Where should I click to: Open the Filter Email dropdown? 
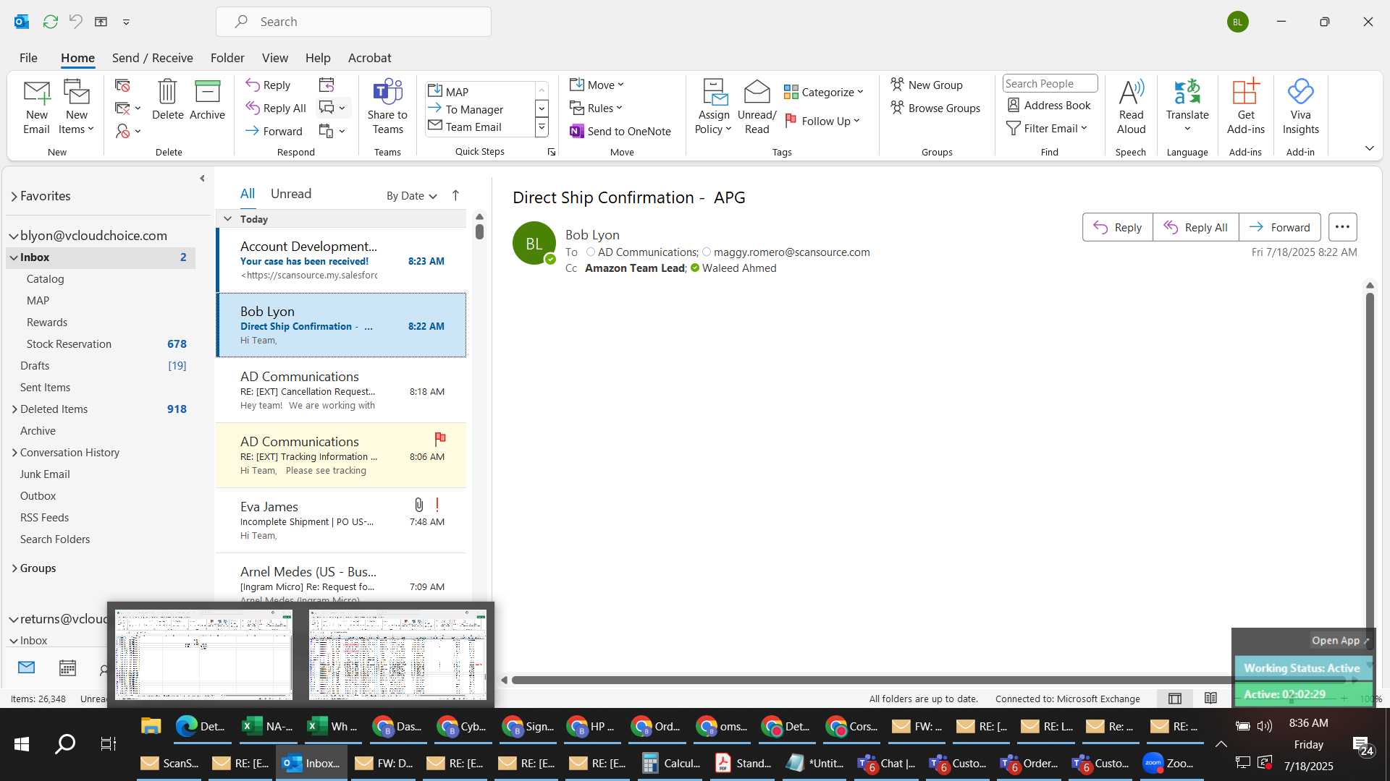[1047, 128]
